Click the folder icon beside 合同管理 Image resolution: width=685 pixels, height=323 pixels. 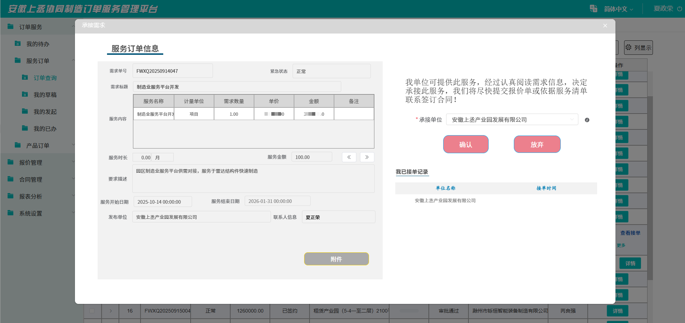click(x=10, y=179)
